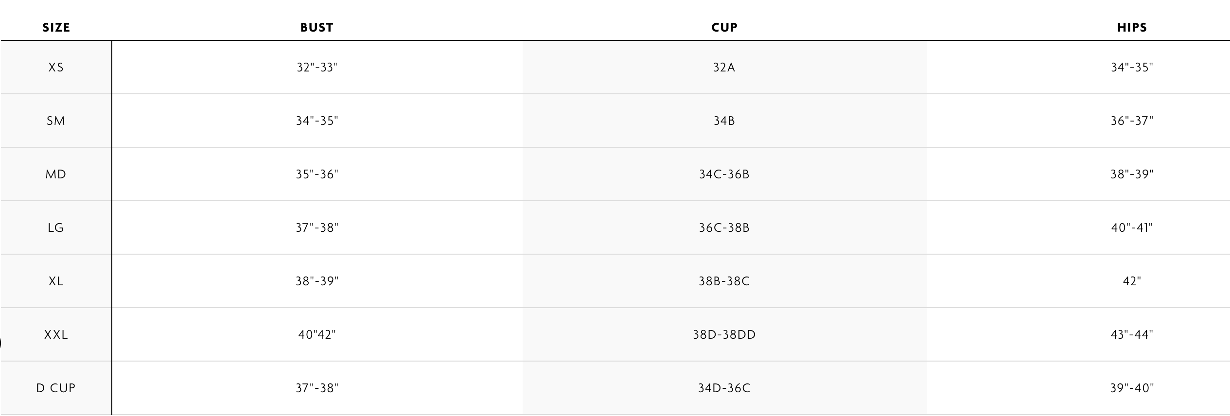
Task: Select the D CUP row label
Action: pyautogui.click(x=56, y=388)
